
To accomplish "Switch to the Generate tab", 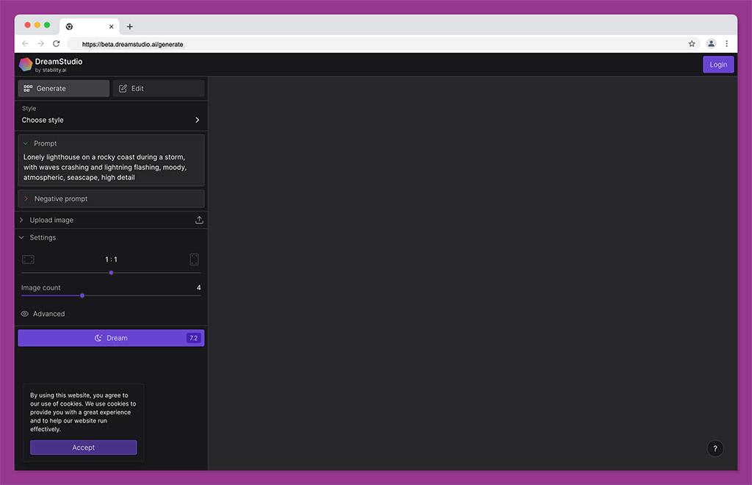I will click(64, 88).
